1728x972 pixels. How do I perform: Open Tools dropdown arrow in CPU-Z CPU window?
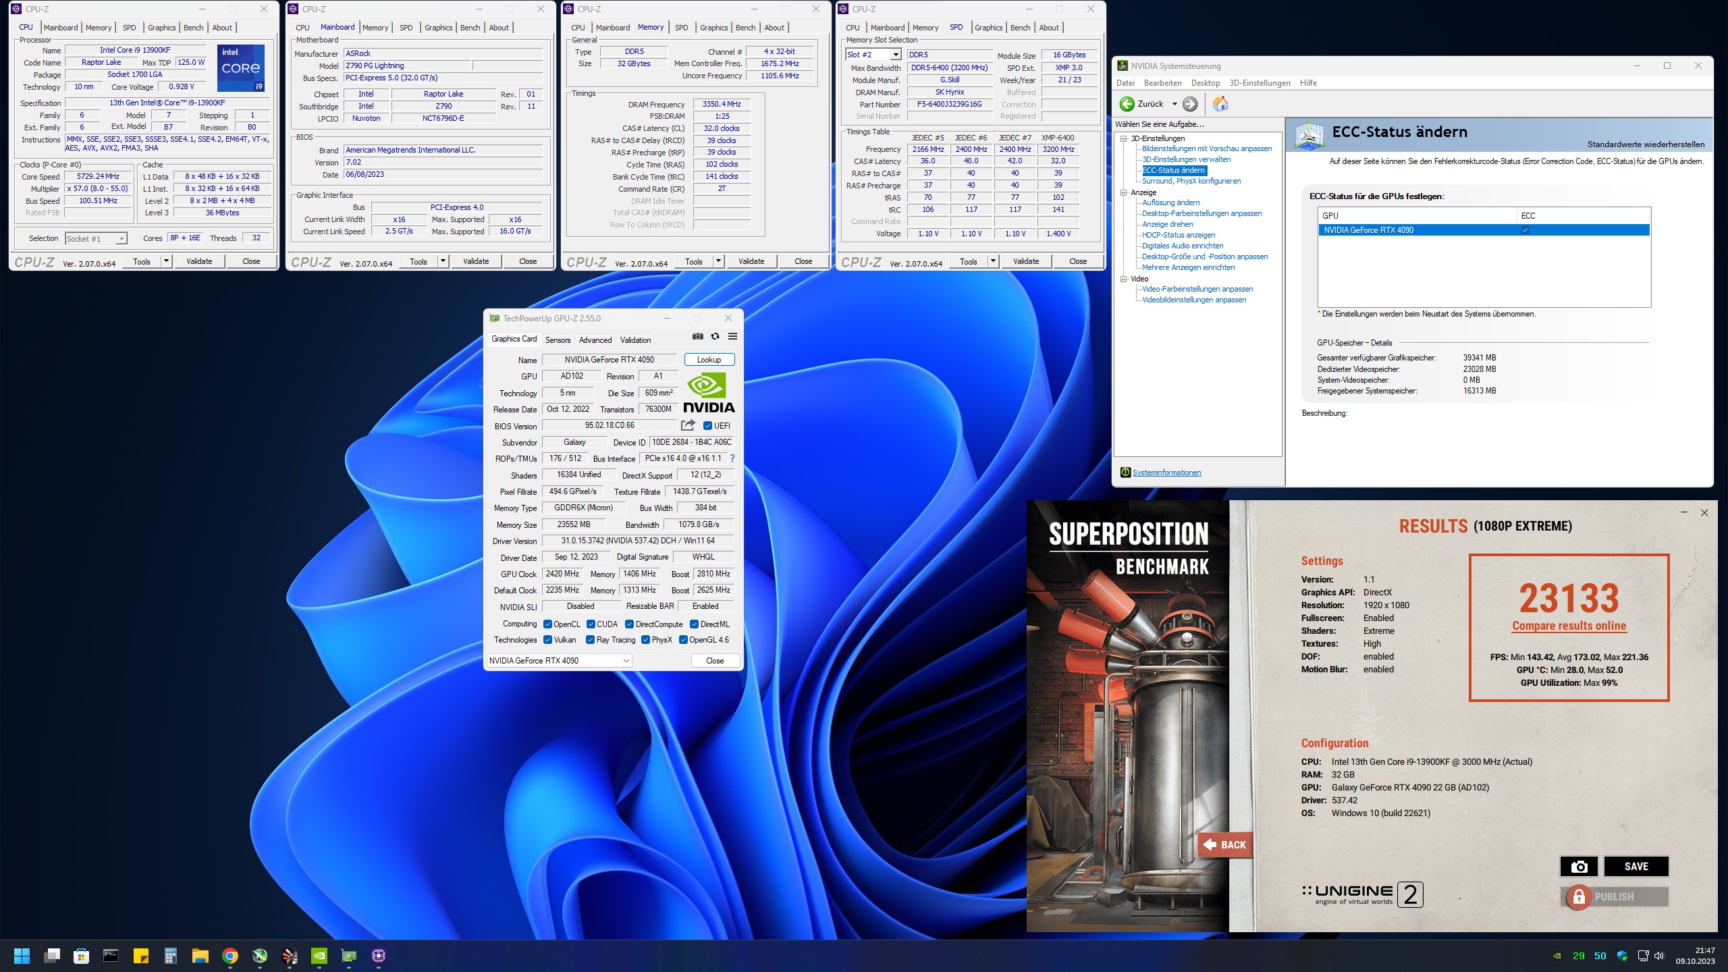point(166,261)
